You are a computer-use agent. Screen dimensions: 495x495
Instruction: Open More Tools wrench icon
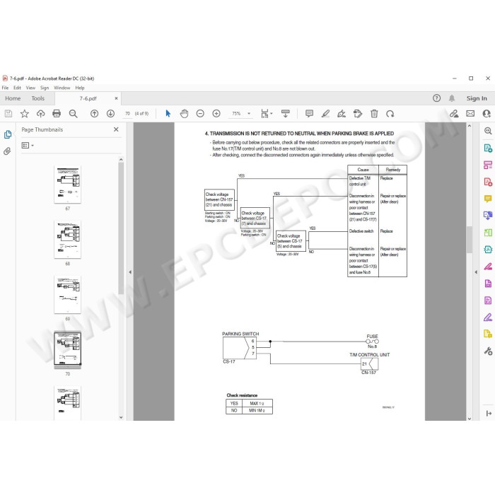(488, 351)
